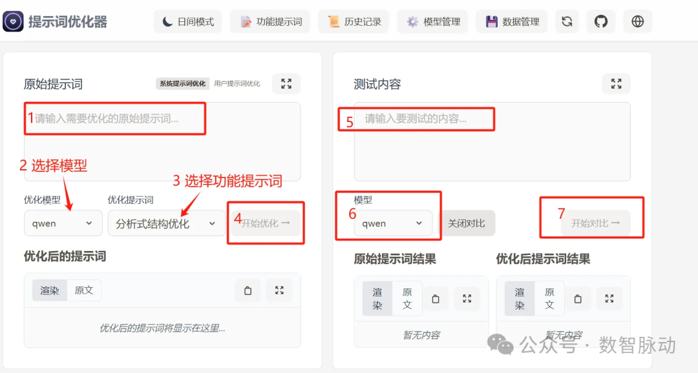Viewport: 698px width, 373px height.
Task: Copy 优化后提示词结果 via clipboard icon
Action: tap(578, 299)
